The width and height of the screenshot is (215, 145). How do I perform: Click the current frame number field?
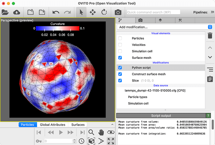(x=58, y=141)
